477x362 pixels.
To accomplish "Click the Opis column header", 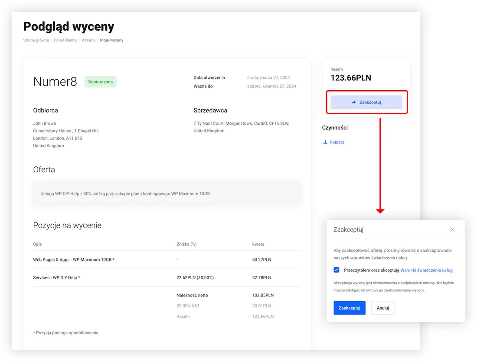I will pos(37,244).
